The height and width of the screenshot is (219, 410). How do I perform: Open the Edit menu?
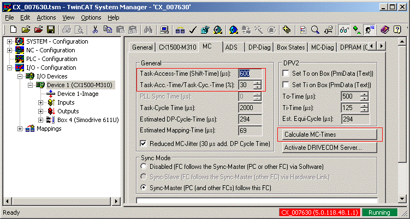pyautogui.click(x=25, y=17)
